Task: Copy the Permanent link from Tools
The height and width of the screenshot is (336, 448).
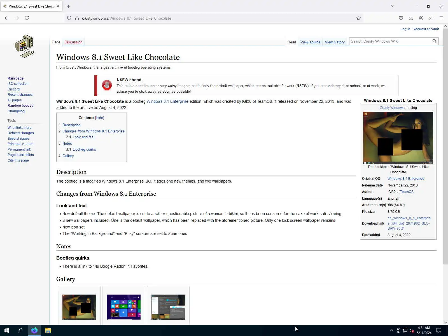Action: [19, 150]
